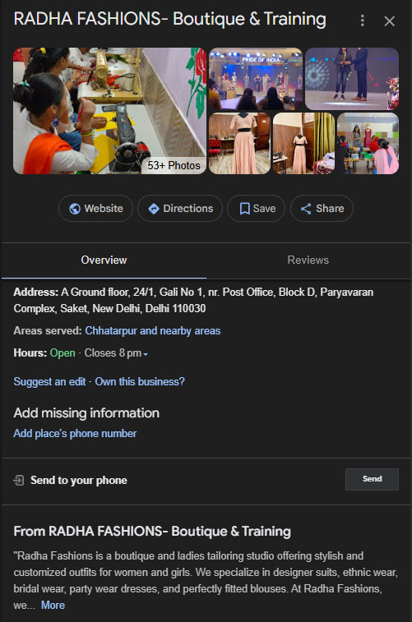
Task: Open the Suggest an edit link
Action: pos(49,381)
